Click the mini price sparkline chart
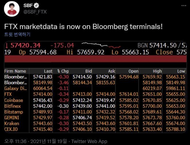Image resolution: width=190 pixels, height=145 pixels. (99, 45)
